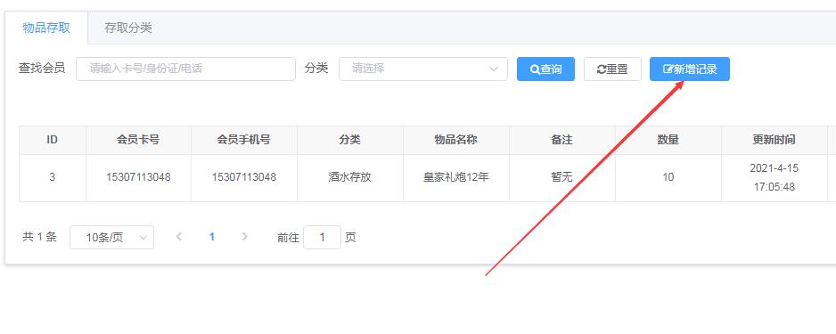Click the 会员卡号 column header

click(138, 140)
